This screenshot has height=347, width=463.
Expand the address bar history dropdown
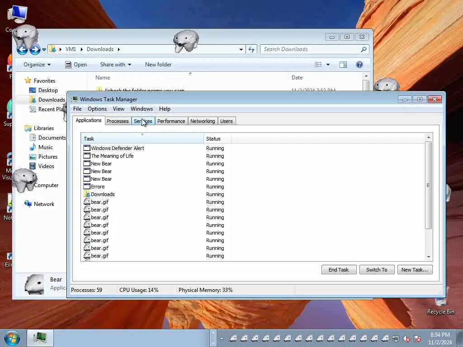click(241, 49)
